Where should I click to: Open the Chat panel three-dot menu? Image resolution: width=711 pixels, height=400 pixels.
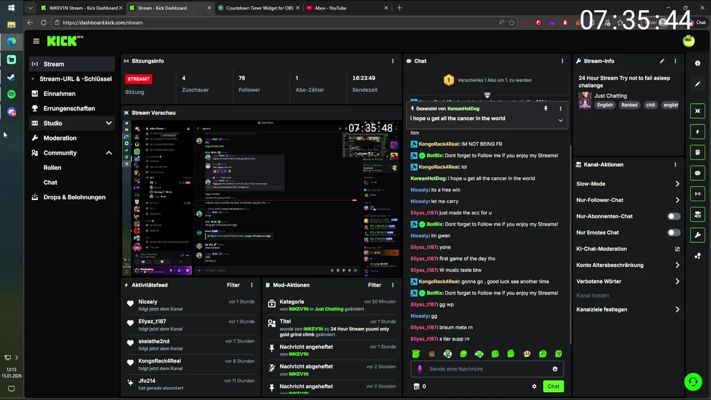562,61
